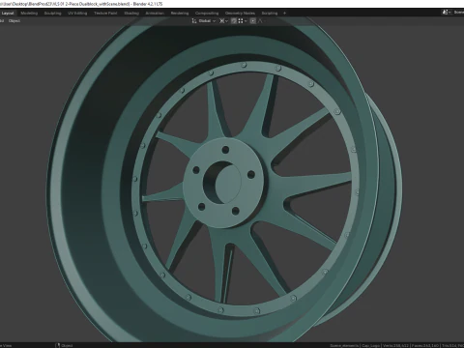
Task: Add a new workspace with the plus icon
Action: (284, 14)
